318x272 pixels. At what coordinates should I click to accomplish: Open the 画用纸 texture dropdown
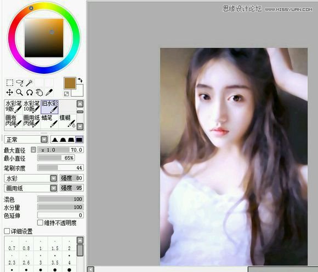pyautogui.click(x=31, y=188)
